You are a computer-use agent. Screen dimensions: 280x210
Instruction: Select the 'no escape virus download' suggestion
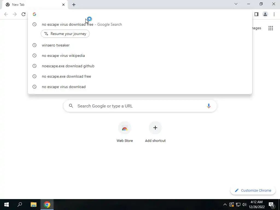140,87
